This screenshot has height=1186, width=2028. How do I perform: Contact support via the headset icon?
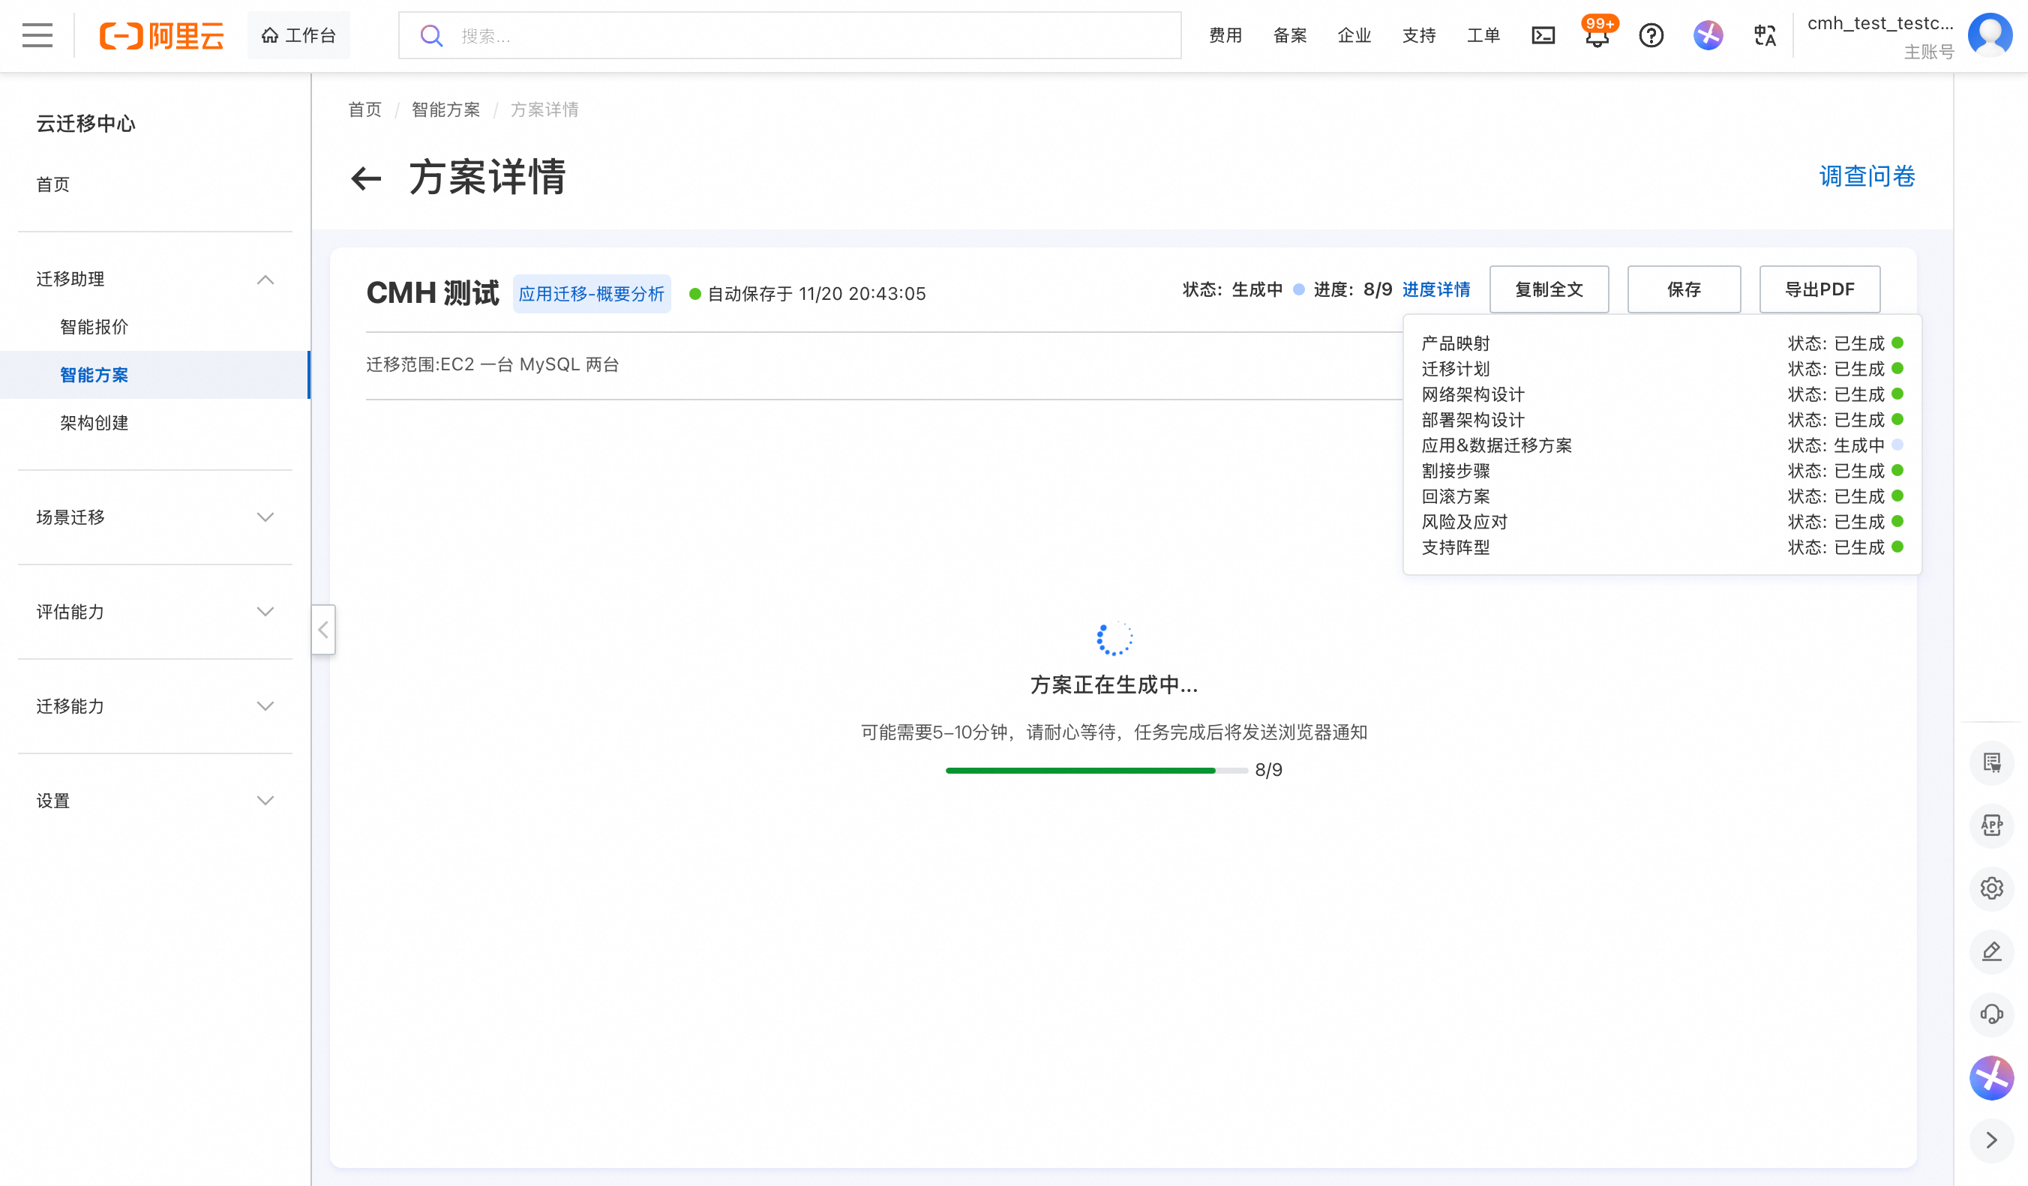(1993, 1014)
